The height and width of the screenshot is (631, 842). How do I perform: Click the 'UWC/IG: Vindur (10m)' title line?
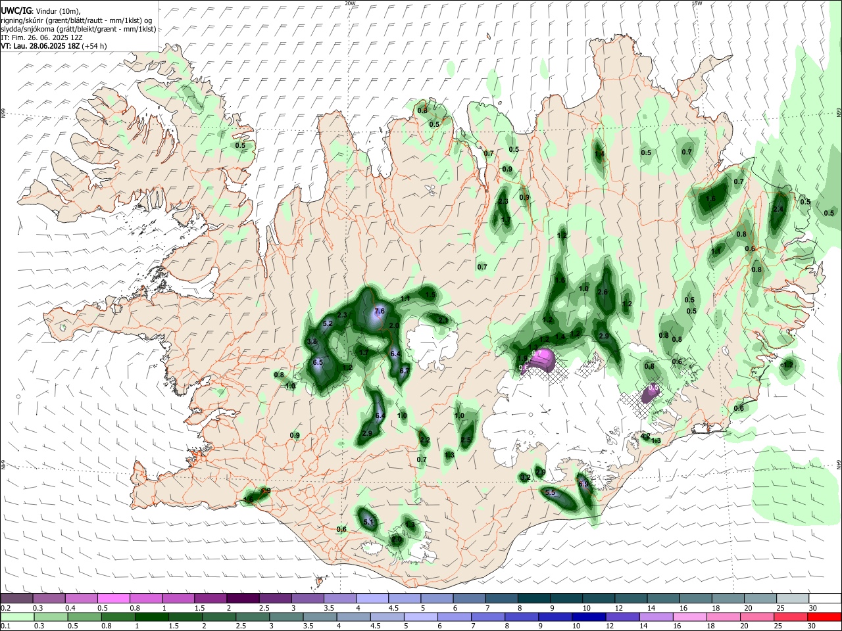pos(41,11)
